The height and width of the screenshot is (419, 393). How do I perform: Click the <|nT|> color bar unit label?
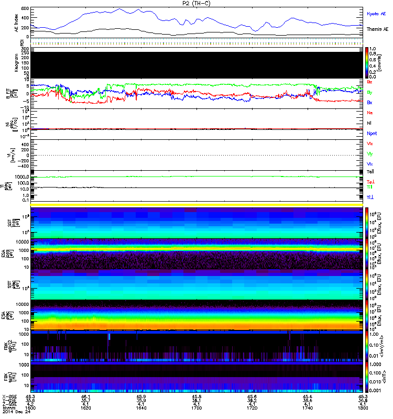tap(385, 377)
